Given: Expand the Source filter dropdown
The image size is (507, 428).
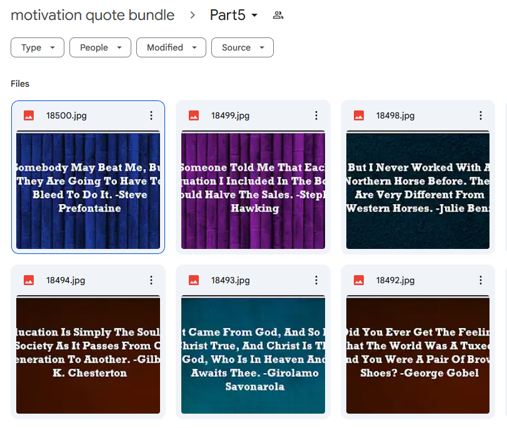Looking at the screenshot, I should tap(243, 47).
